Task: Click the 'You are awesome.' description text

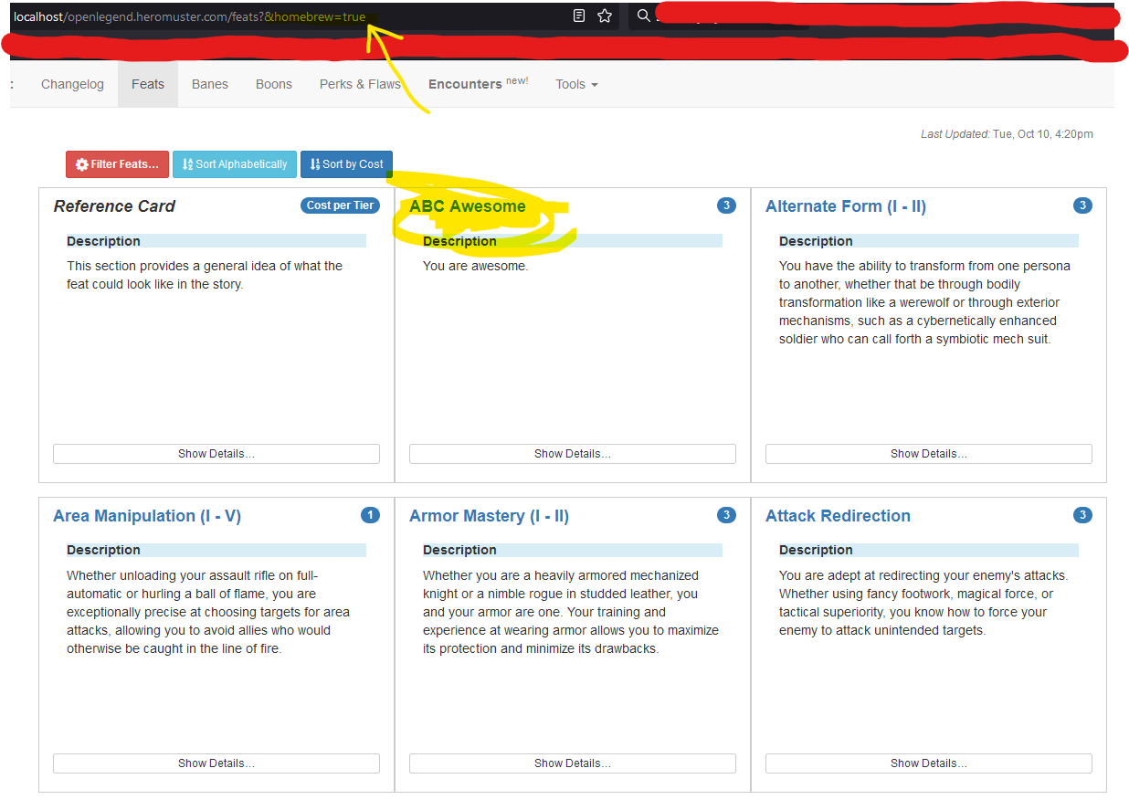Action: (475, 267)
